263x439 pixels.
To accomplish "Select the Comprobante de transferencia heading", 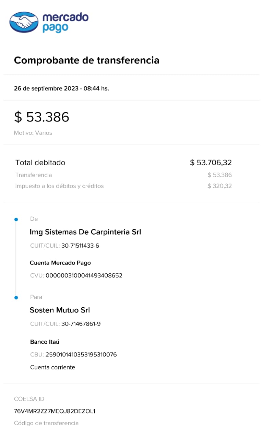I will pyautogui.click(x=86, y=60).
